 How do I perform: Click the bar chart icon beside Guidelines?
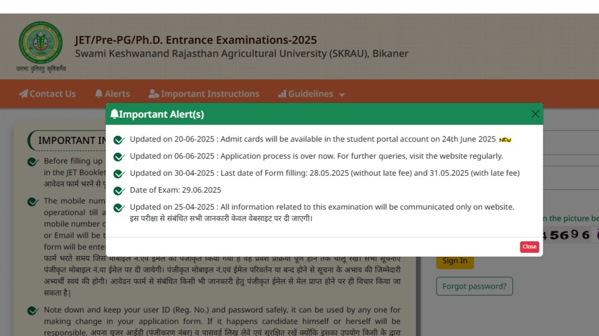point(282,94)
